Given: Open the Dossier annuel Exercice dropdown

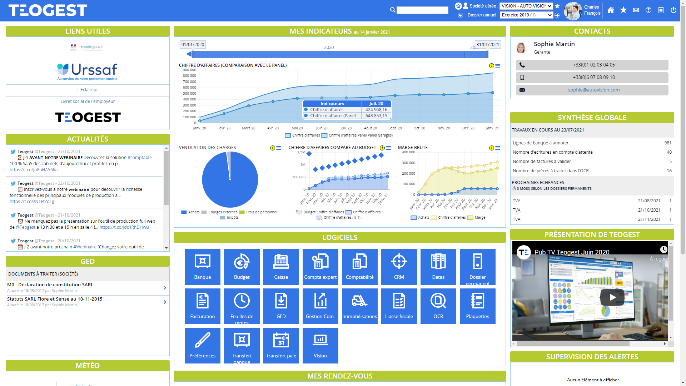Looking at the screenshot, I should coord(526,15).
